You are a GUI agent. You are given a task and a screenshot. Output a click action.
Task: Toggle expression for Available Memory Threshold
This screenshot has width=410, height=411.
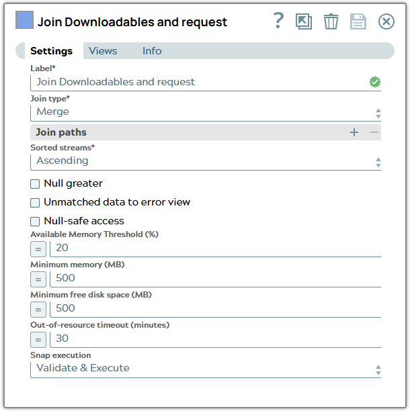38,249
